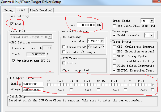The width and height of the screenshot is (161, 112).
Task: Click the Core clock MHz input field
Action: pyautogui.click(x=86, y=25)
